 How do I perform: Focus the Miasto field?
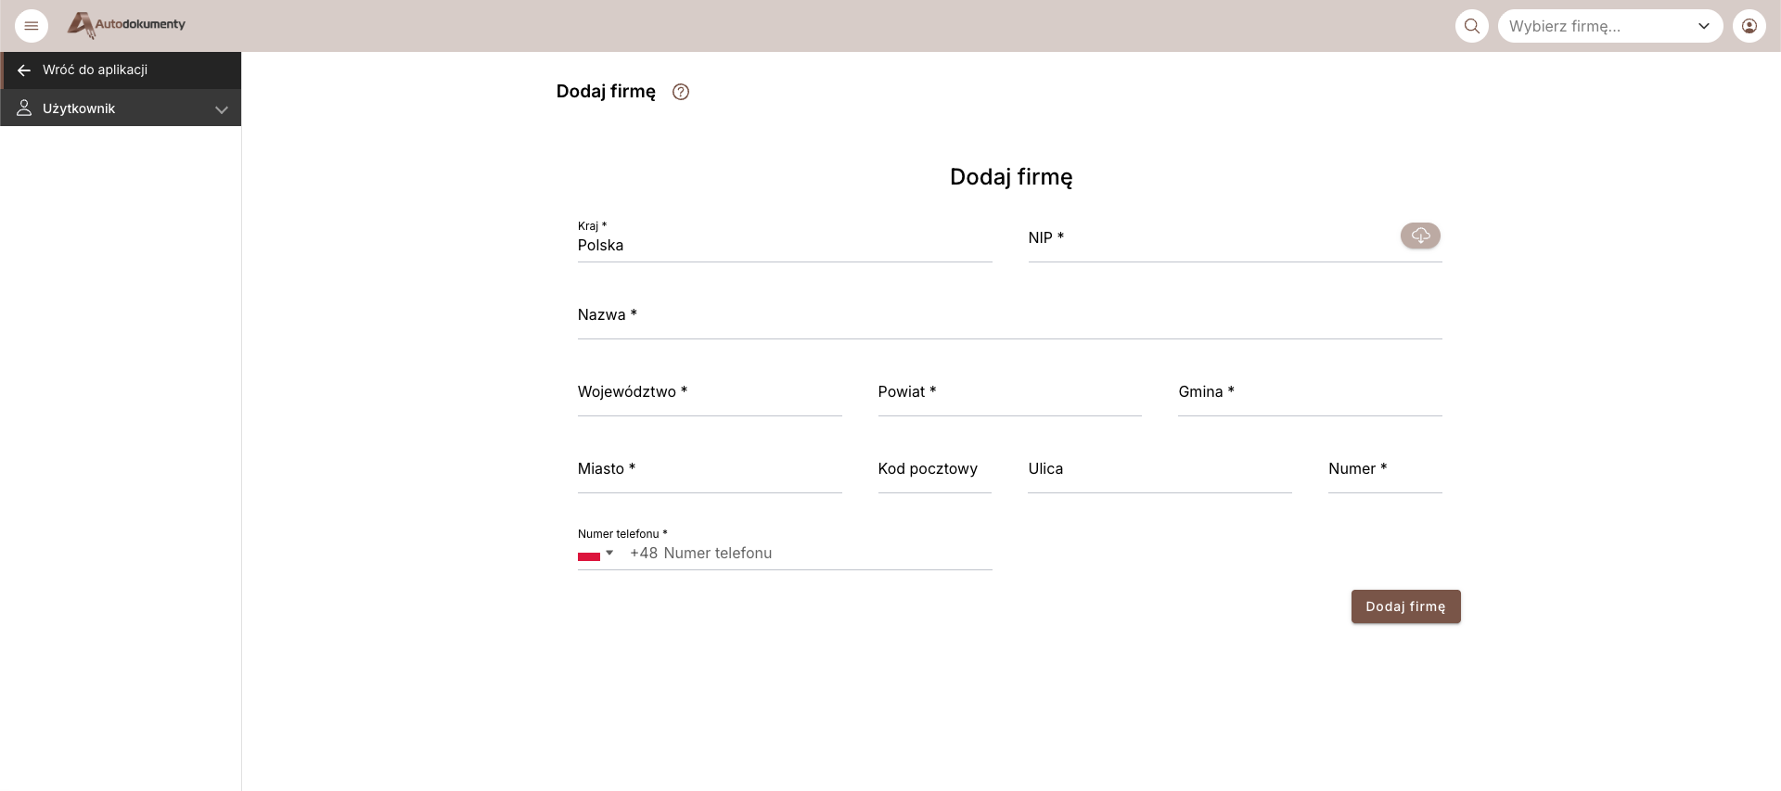(x=710, y=470)
